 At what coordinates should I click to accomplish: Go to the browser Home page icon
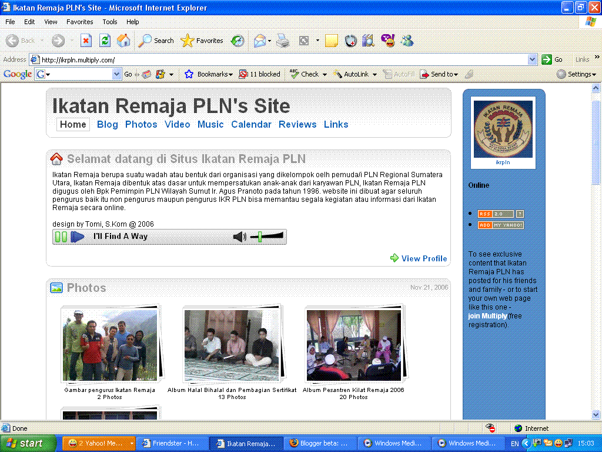pyautogui.click(x=123, y=41)
